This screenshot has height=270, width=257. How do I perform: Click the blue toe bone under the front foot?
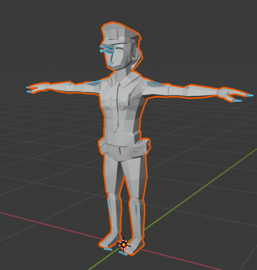[123, 253]
